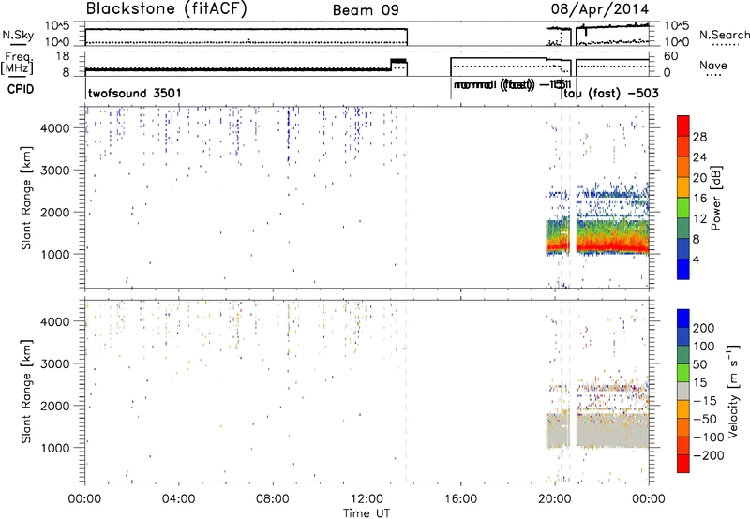Click the 16 label on Power colorbar
Image resolution: width=750 pixels, height=519 pixels.
pyautogui.click(x=699, y=199)
